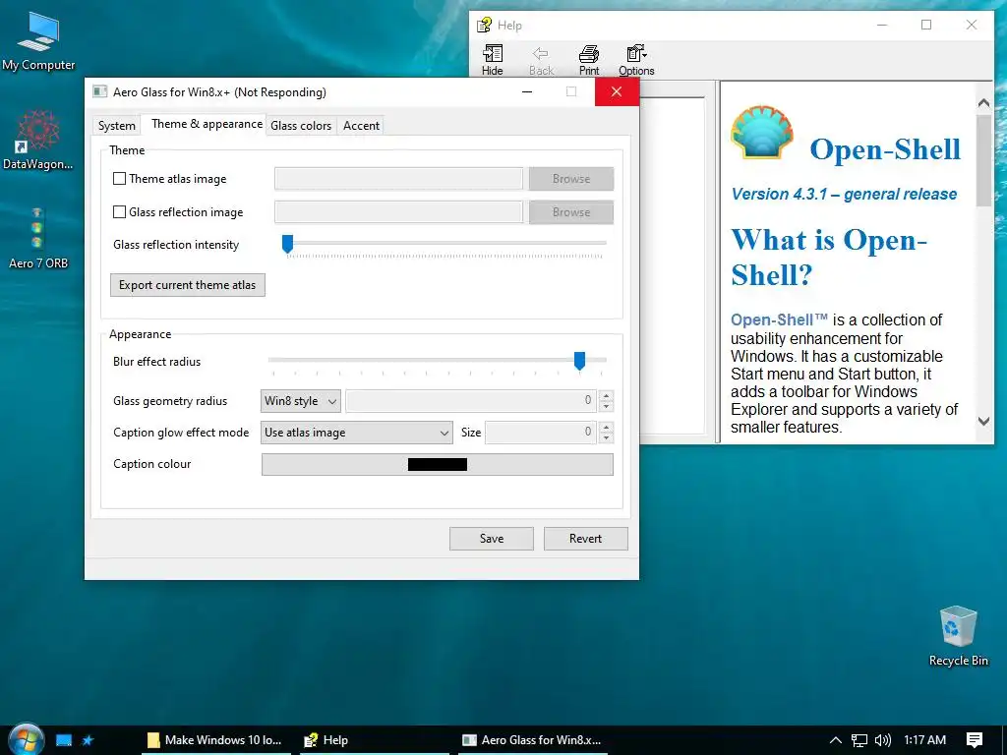Click the Open-Shell™ link text
The height and width of the screenshot is (755, 1007).
[779, 319]
